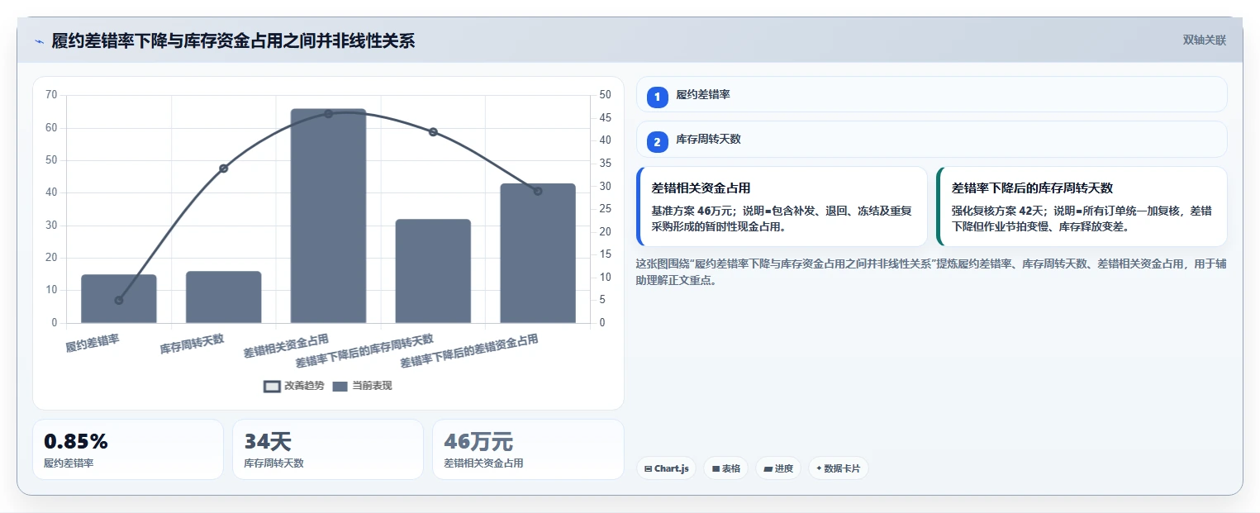Click the 进度 tag
The height and width of the screenshot is (513, 1260).
(x=778, y=468)
